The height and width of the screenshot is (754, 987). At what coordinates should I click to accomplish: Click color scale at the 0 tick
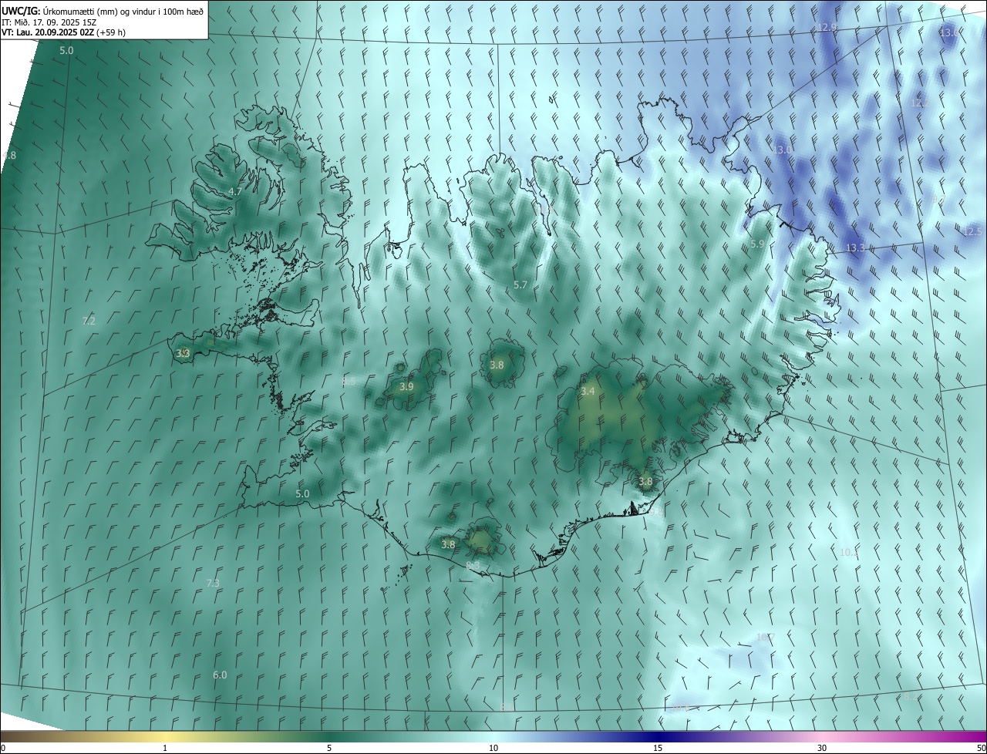click(x=3, y=748)
